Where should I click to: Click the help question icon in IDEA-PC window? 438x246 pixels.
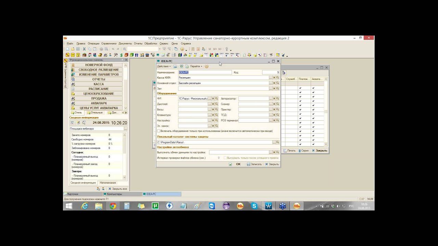(207, 66)
